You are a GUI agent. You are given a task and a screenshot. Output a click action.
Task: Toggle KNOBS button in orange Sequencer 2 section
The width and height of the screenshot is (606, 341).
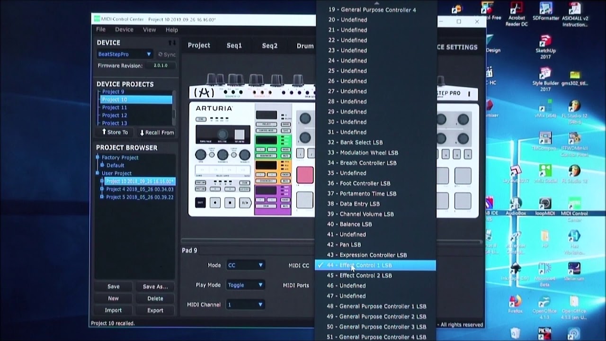285,175
